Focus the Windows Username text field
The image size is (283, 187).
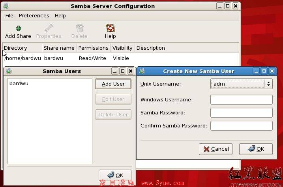(242, 99)
